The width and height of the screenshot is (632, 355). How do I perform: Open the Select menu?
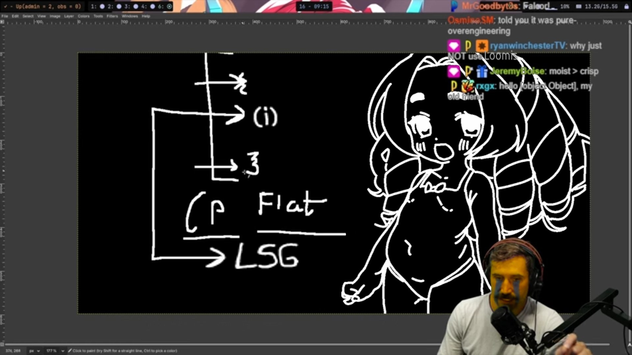[28, 16]
